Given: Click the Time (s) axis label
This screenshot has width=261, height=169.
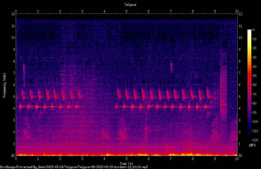Looking at the screenshot, I should point(126,164).
